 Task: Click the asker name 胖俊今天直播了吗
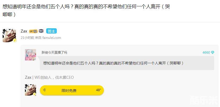(54, 53)
